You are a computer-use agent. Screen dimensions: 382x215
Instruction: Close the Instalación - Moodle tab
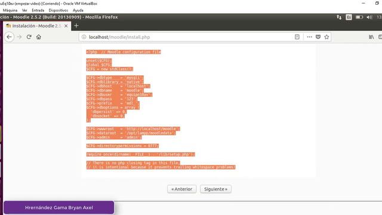tap(66, 26)
